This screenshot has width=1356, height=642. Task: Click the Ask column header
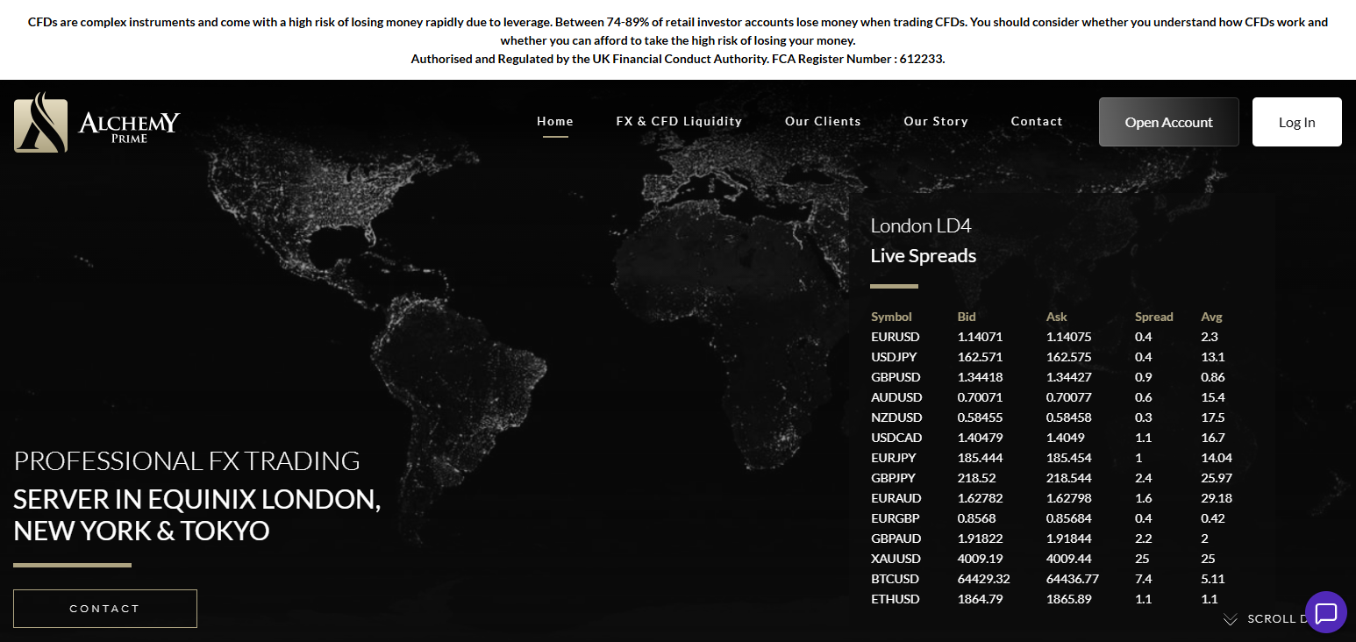point(1057,317)
